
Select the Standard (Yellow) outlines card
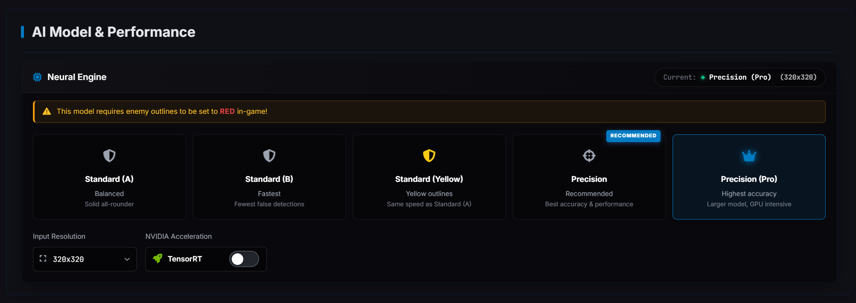pos(429,177)
